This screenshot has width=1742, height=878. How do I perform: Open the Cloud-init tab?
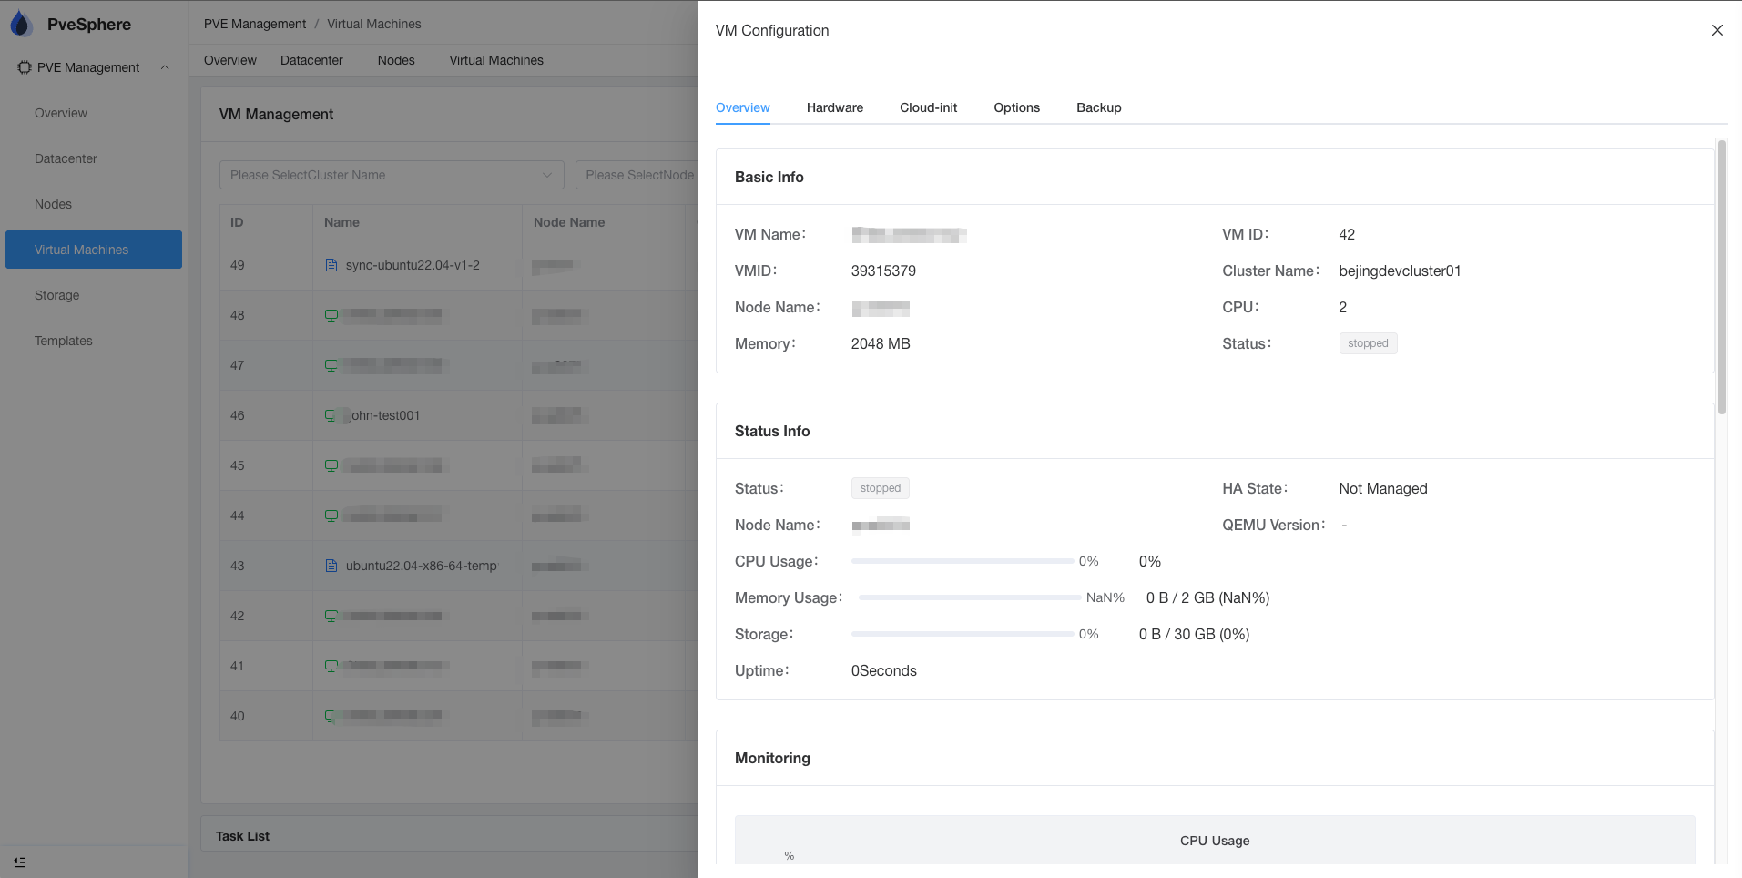[x=928, y=107]
